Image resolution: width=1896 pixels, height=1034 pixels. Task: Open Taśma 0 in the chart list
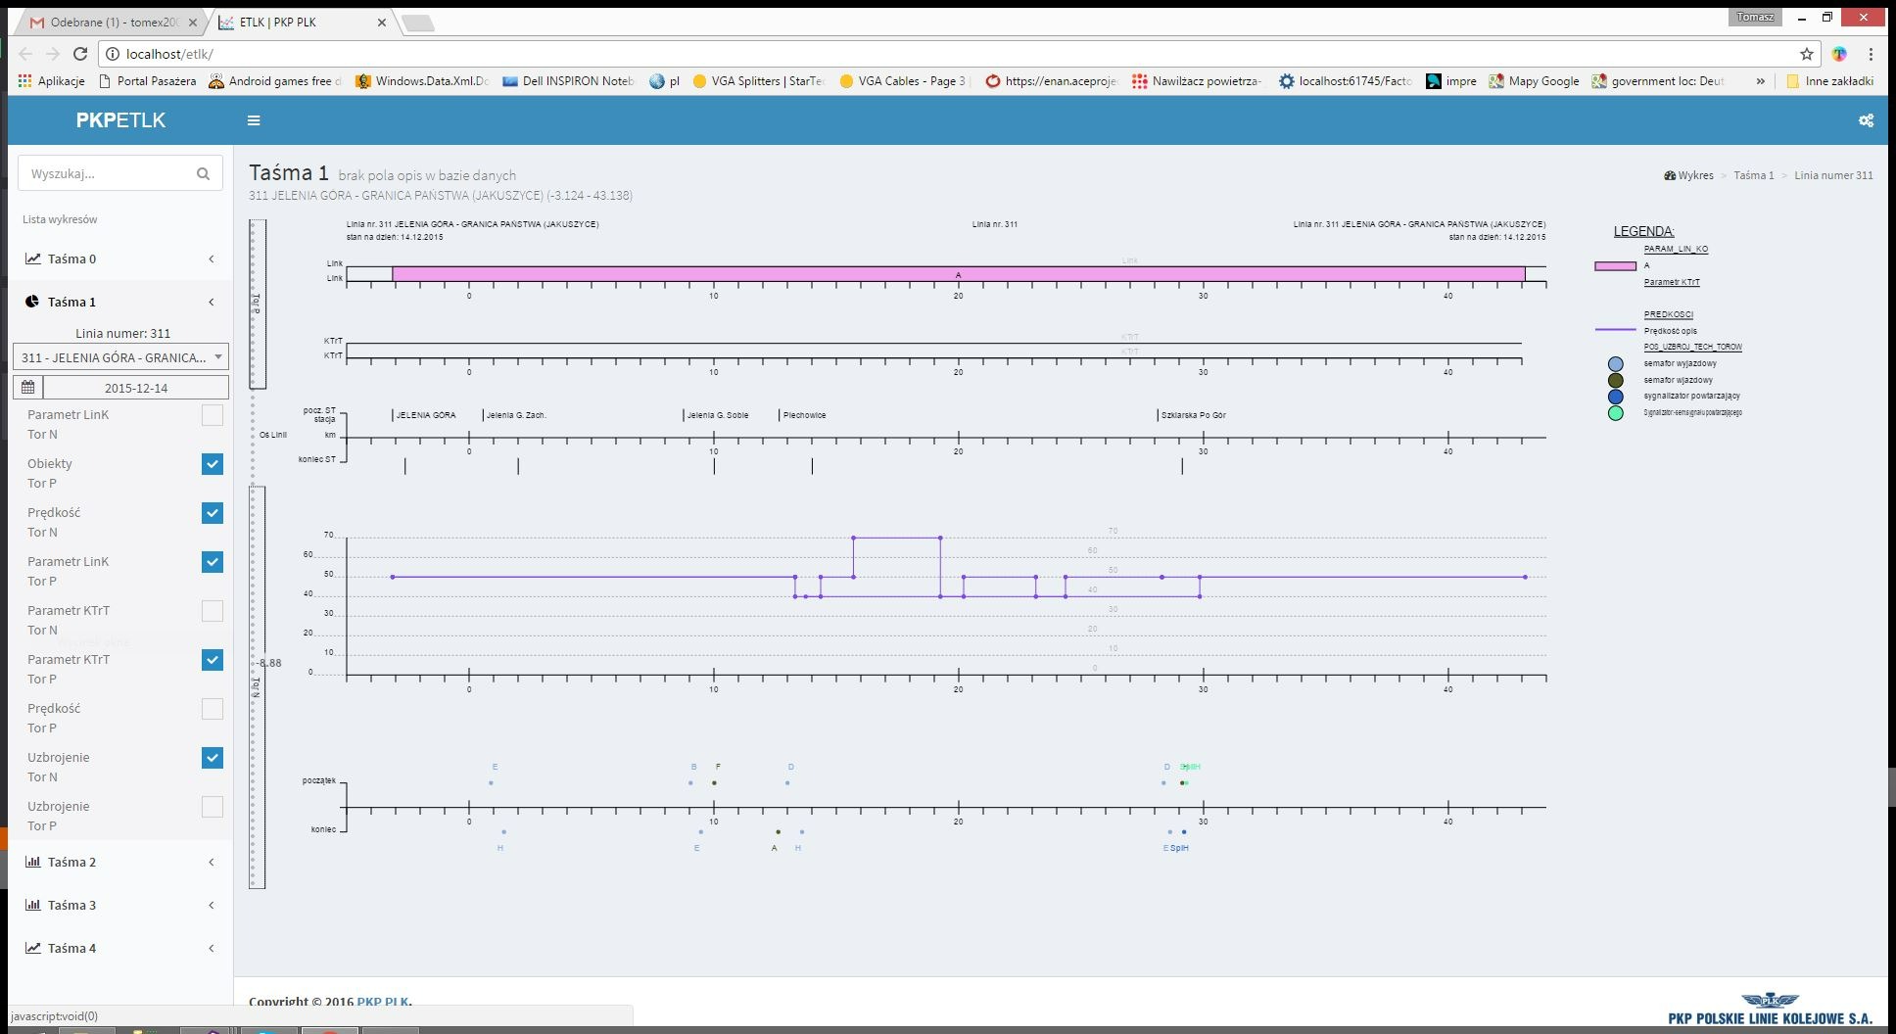tap(71, 258)
